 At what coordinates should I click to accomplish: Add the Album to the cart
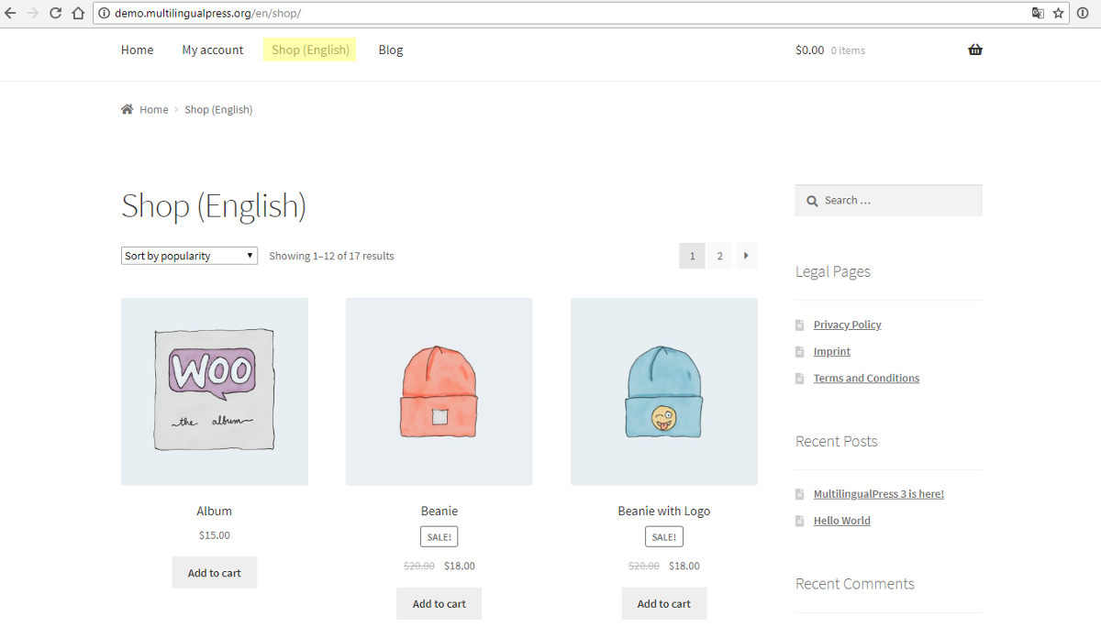tap(214, 571)
